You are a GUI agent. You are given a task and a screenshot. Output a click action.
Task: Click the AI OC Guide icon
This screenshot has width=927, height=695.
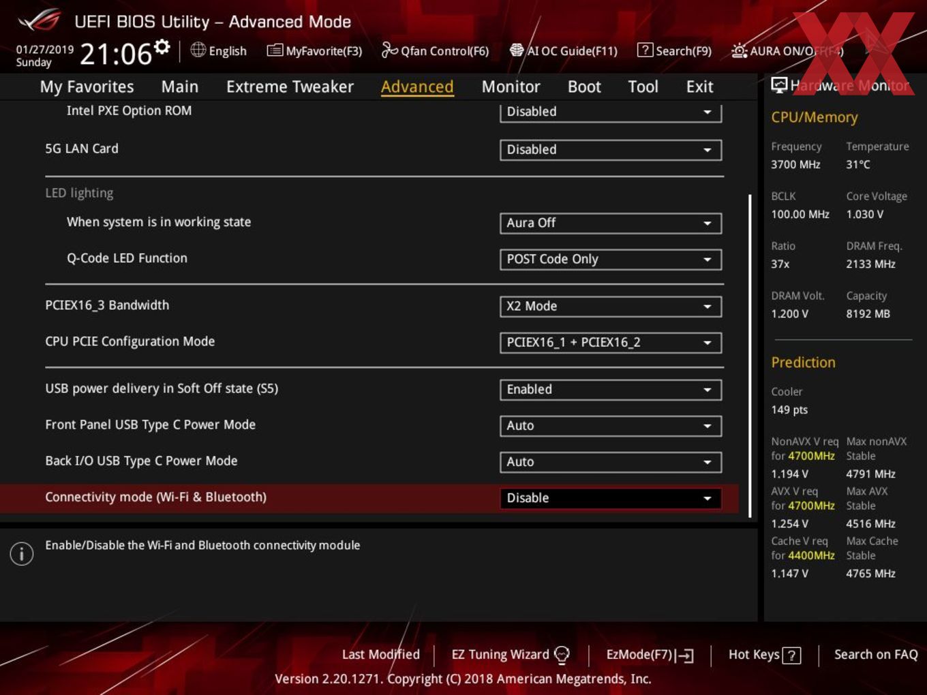(517, 50)
